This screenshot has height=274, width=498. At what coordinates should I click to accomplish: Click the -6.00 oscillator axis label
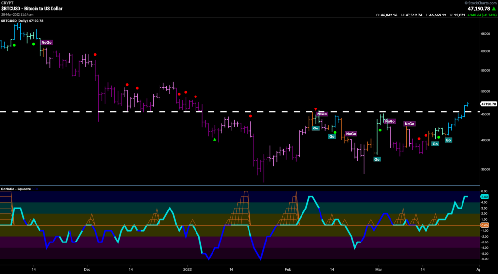click(x=484, y=259)
